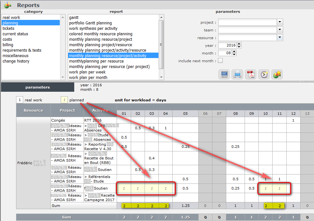
Task: Expand the team dropdown list
Action: coord(280,30)
